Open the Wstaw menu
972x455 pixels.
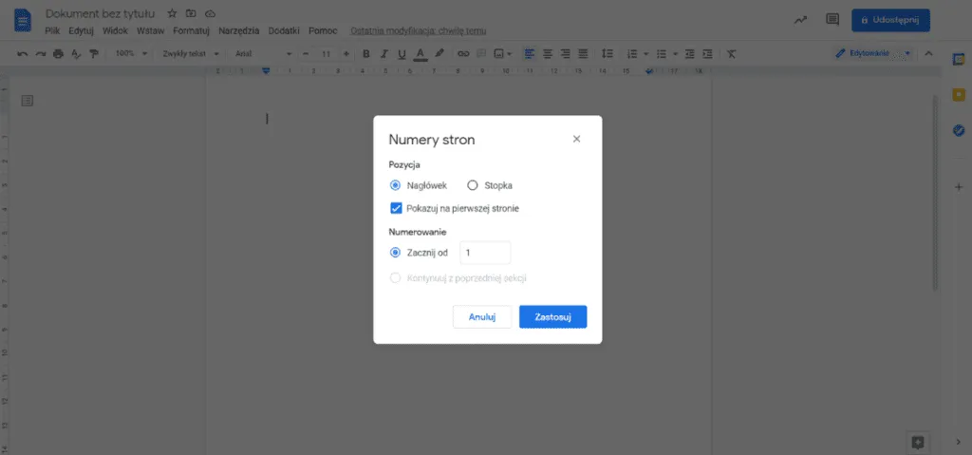(150, 30)
